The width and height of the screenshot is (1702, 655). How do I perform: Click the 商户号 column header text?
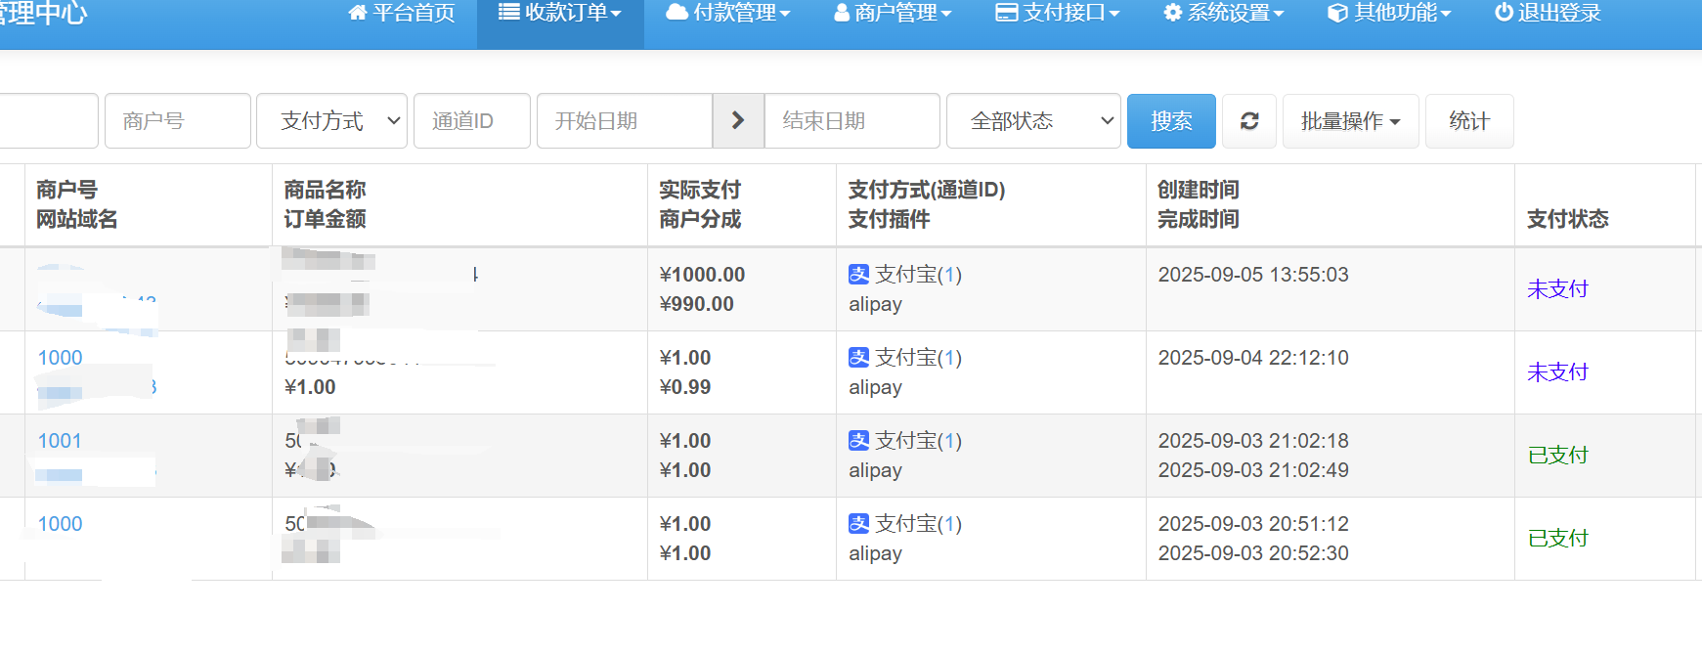click(66, 190)
